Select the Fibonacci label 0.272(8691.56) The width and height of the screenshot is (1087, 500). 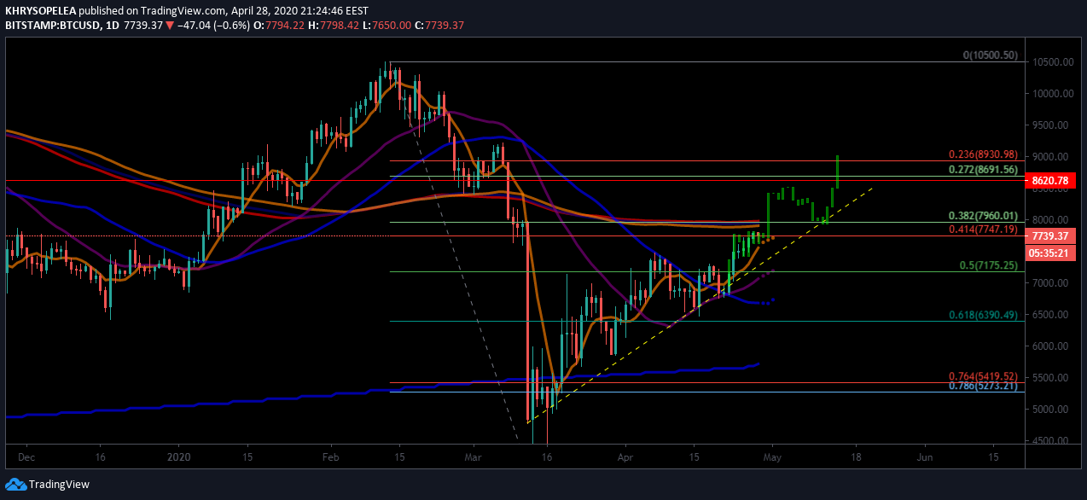983,170
